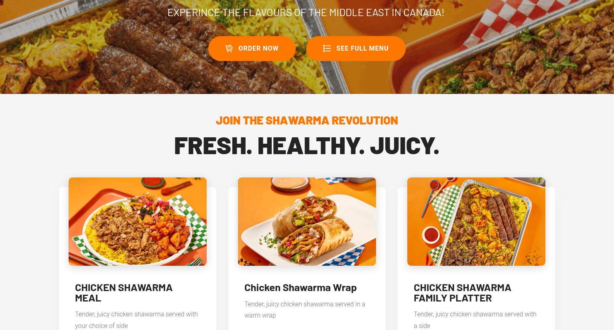The image size is (614, 330).
Task: Click the FRESH. HEALTHY. JUICY. headline
Action: [x=307, y=145]
